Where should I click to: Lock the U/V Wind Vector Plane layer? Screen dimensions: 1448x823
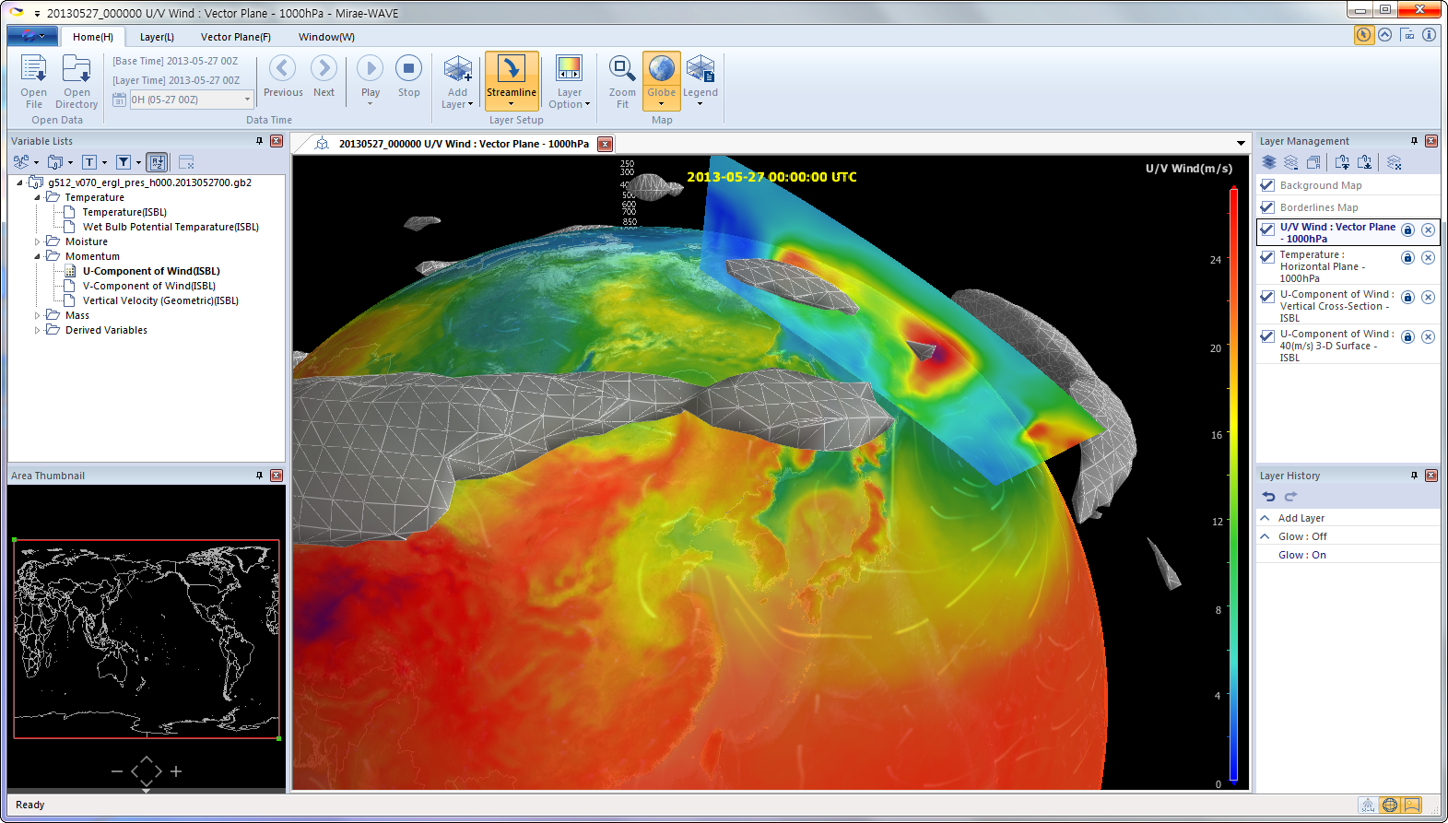click(x=1407, y=229)
